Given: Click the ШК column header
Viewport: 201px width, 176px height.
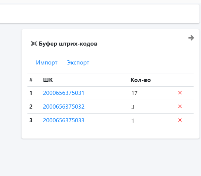Looking at the screenshot, I should 48,80.
